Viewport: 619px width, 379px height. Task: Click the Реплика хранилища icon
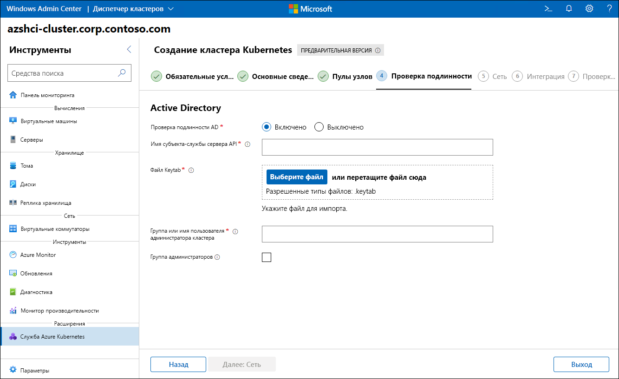pos(13,203)
